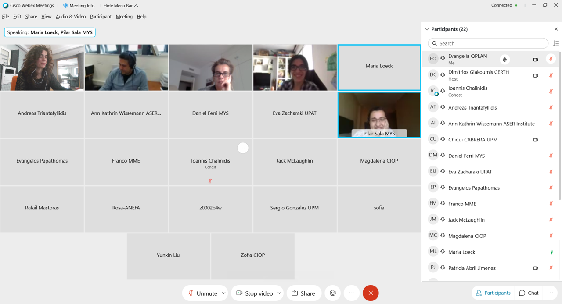The image size is (562, 304).
Task: Click Andreas Triantafyllidis's muted mic in list
Action: click(551, 108)
